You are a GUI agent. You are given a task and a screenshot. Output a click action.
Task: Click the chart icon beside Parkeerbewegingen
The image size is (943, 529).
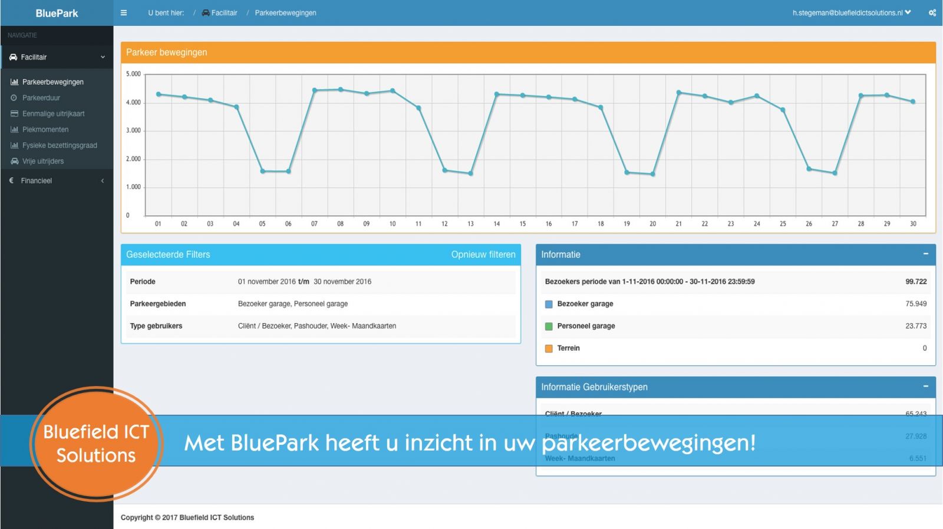click(x=15, y=82)
